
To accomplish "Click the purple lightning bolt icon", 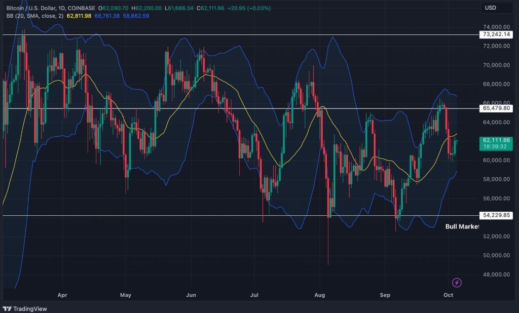I will click(x=457, y=283).
